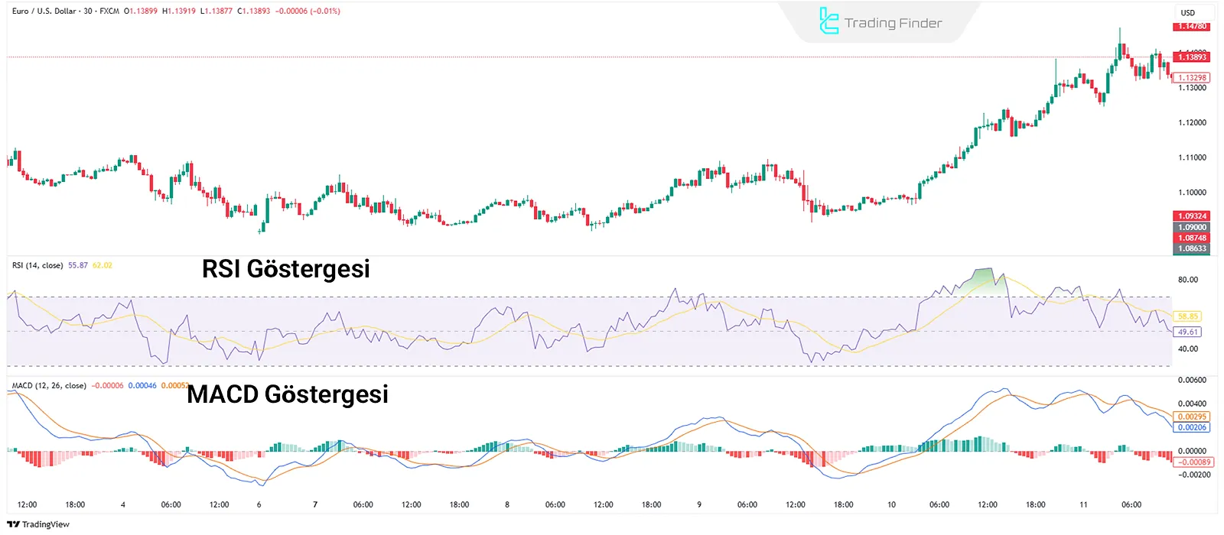The height and width of the screenshot is (535, 1224).
Task: Click the current price label 1.13893
Action: click(1191, 57)
